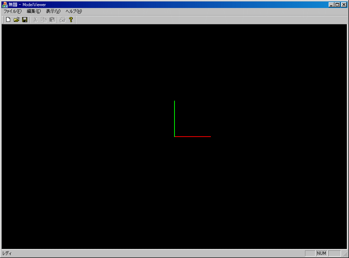Maximize the ModelViewer window
Screen dimensions: 349x258
[x=337, y=4]
